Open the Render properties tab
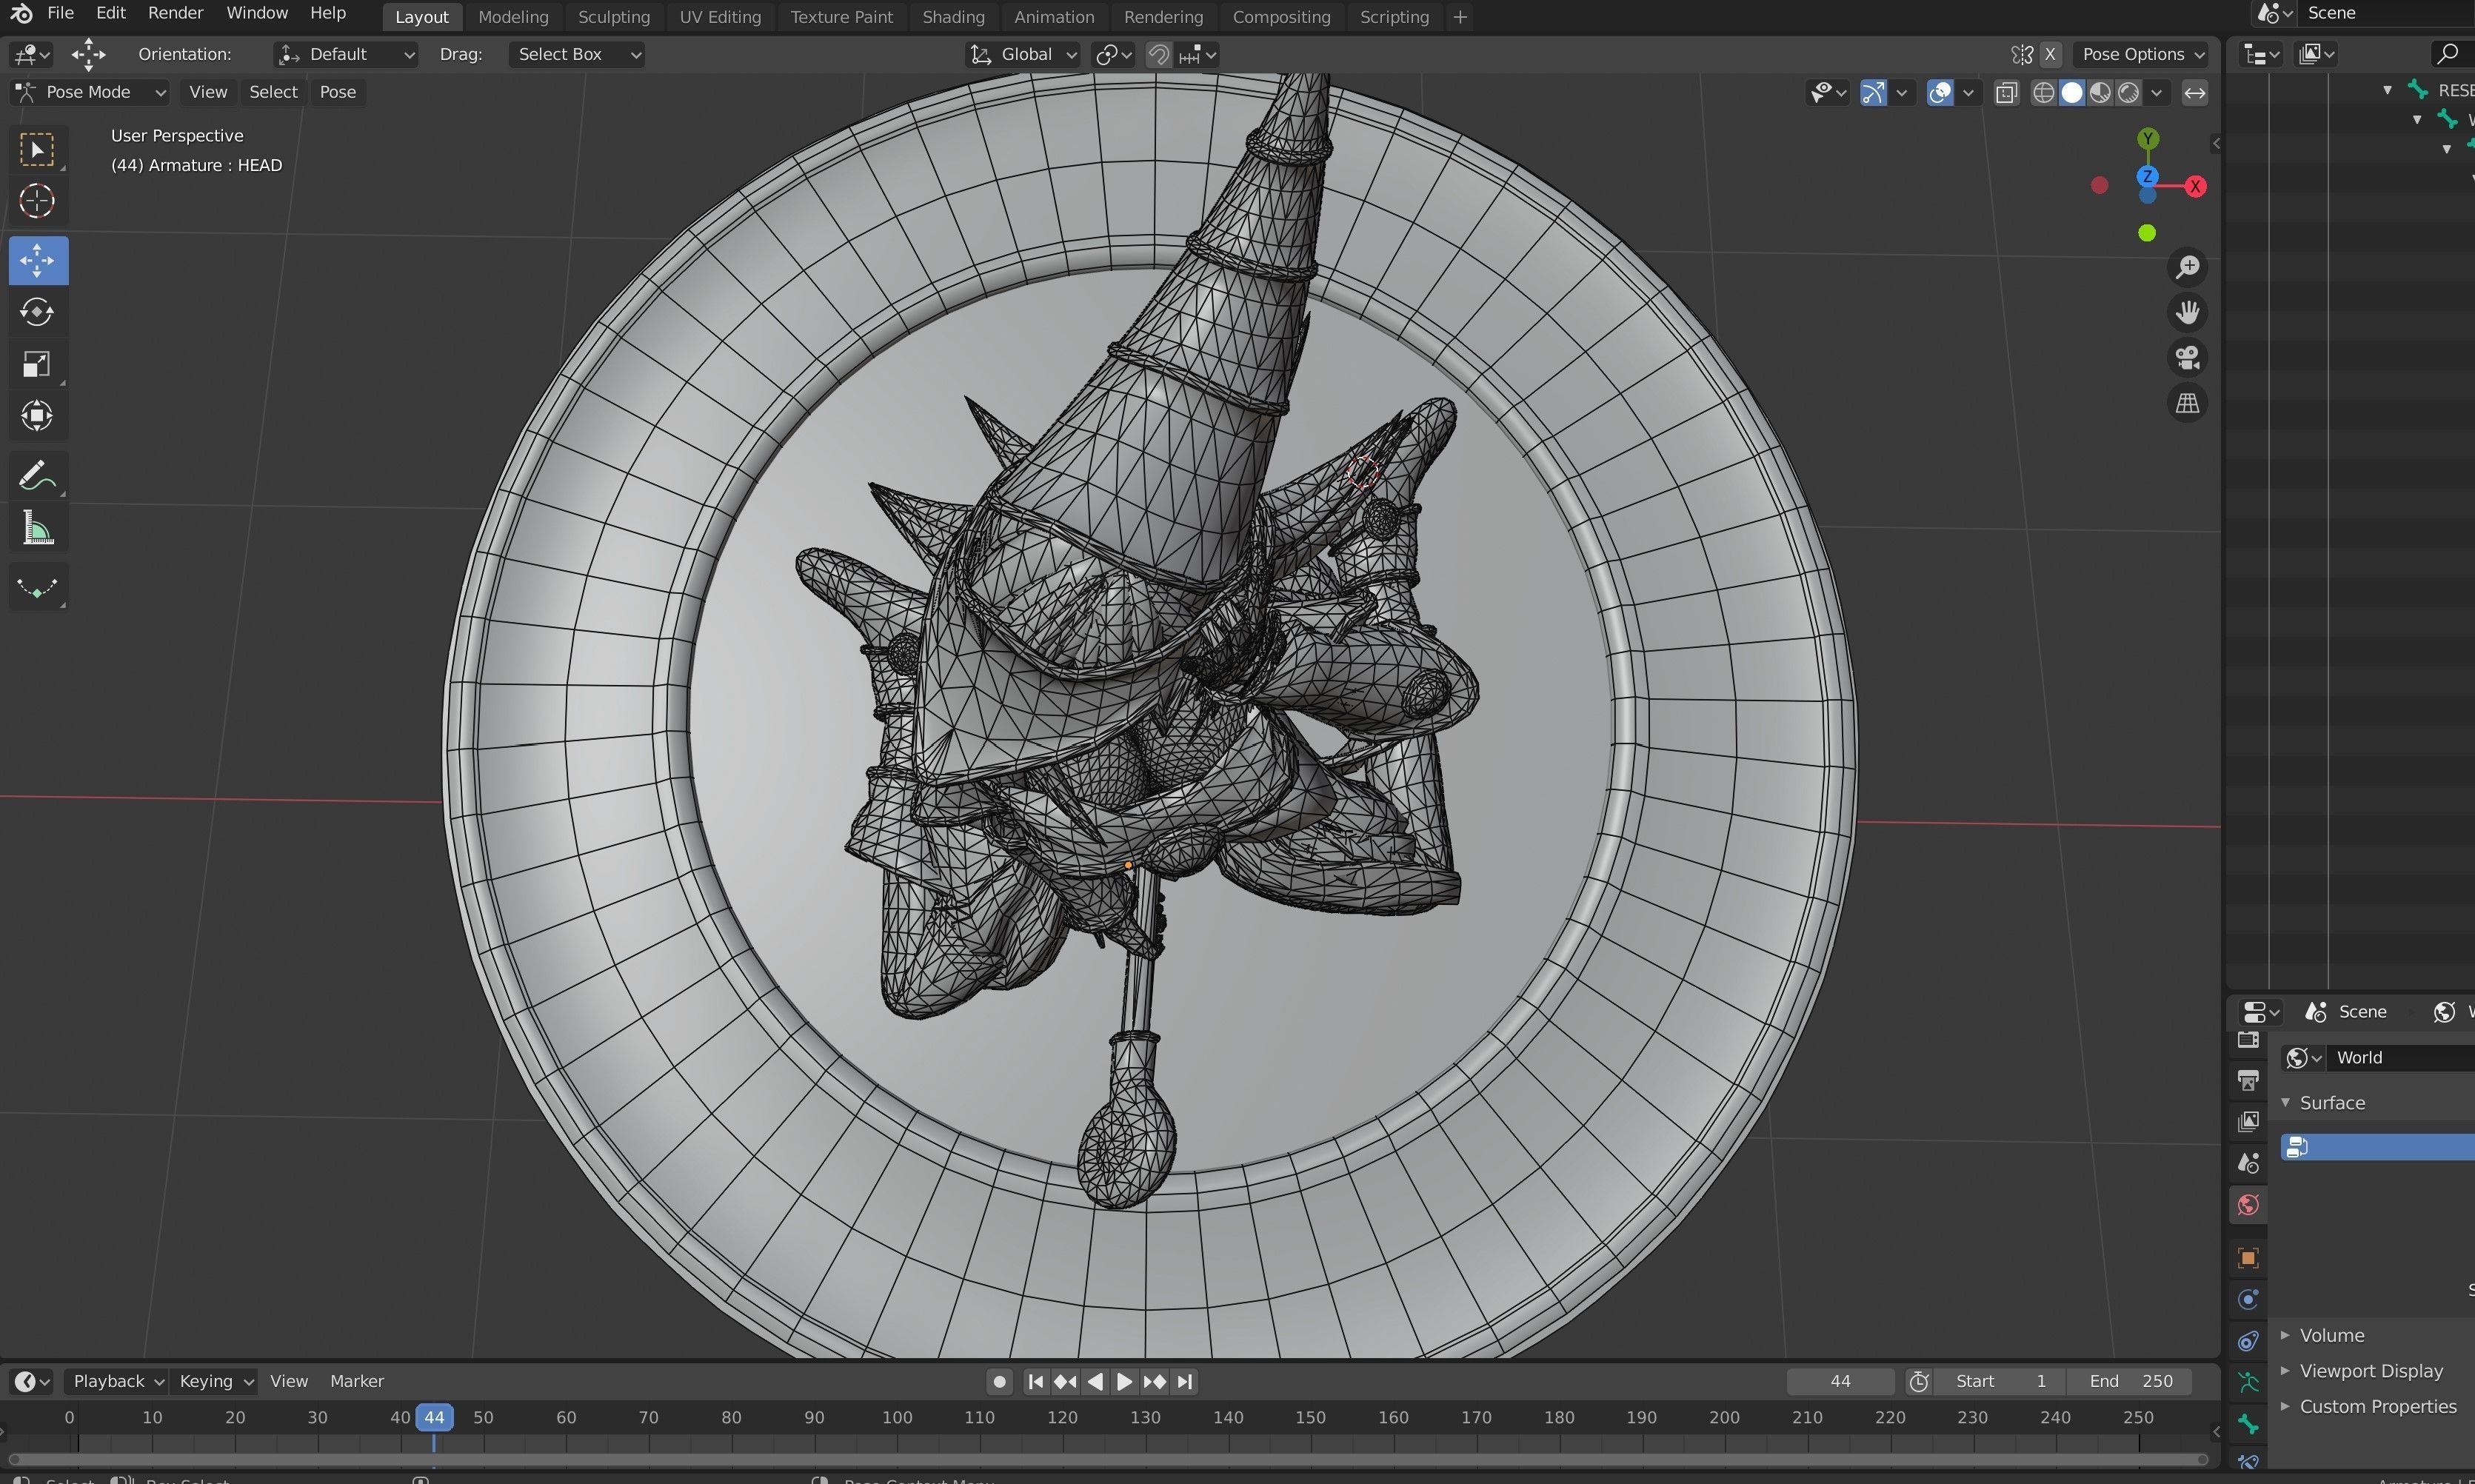 pos(2248,1040)
